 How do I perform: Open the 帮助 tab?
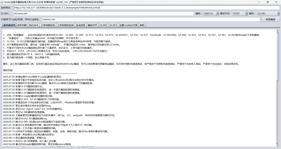coord(142,25)
